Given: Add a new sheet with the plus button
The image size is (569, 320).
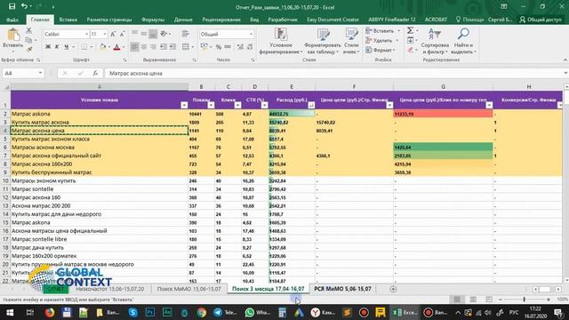Looking at the screenshot, I should (393, 289).
